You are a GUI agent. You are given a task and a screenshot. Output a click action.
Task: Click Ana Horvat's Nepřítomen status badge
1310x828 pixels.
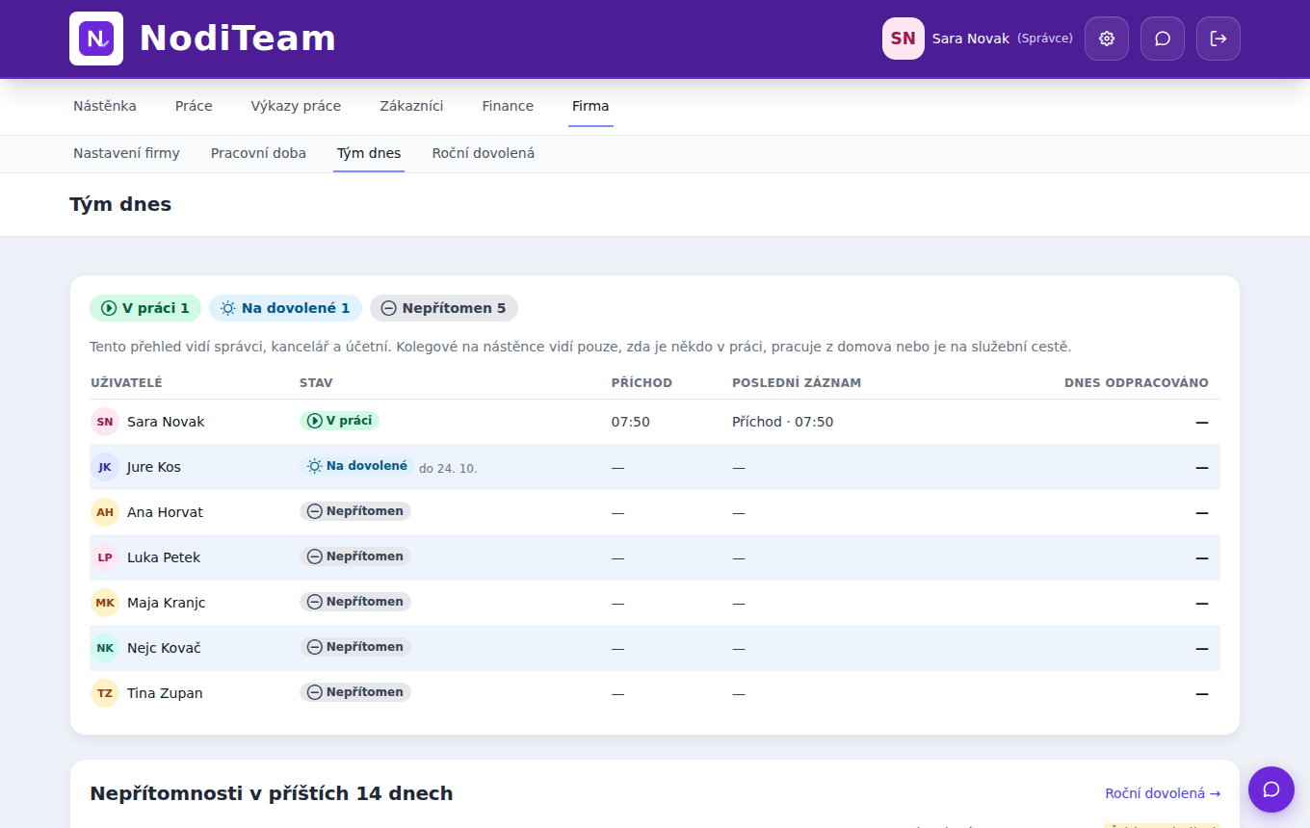click(x=355, y=511)
